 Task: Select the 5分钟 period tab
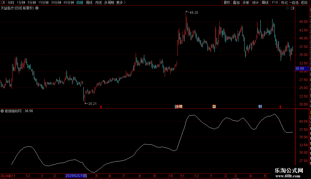32,2
